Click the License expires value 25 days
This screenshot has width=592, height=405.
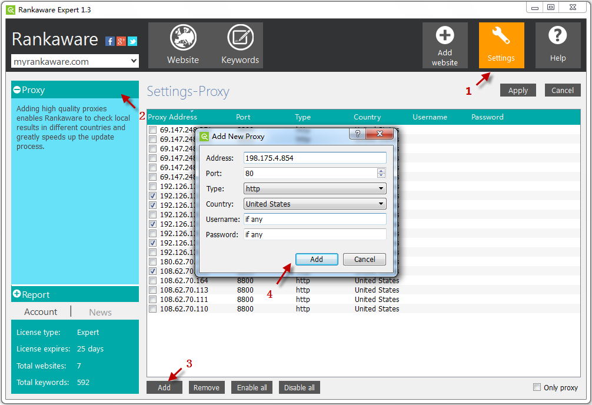tap(90, 349)
